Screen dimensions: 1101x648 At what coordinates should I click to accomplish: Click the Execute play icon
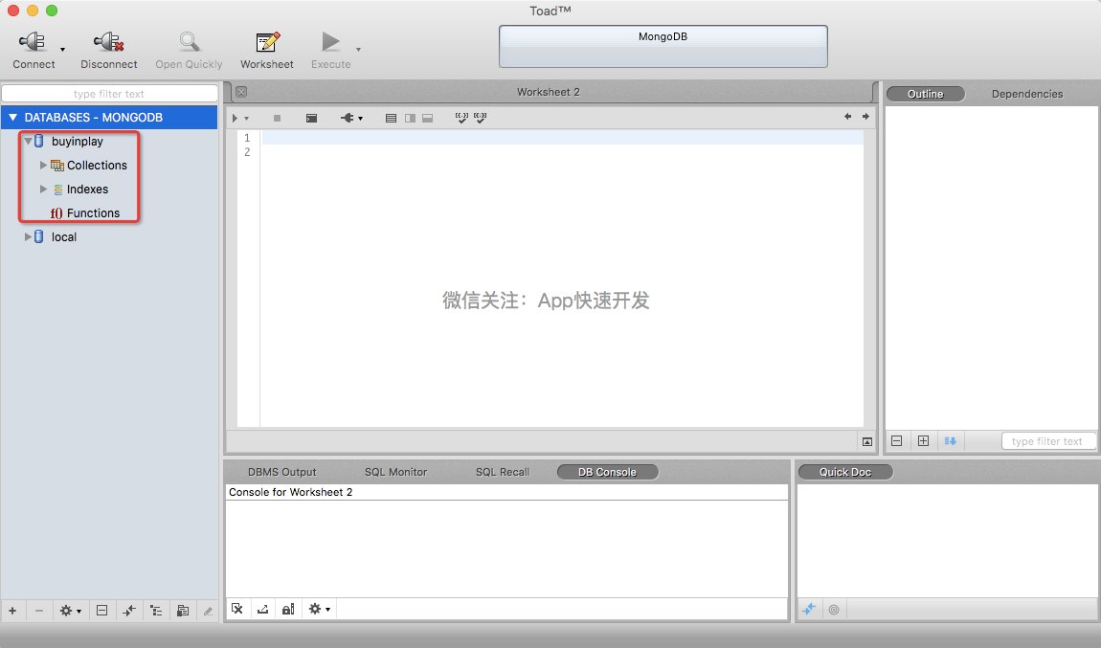point(330,41)
